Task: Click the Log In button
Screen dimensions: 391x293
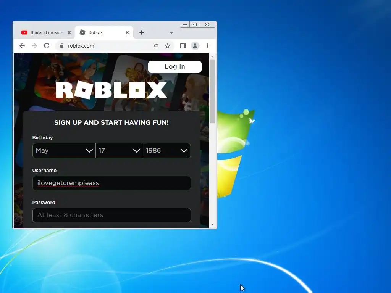Action: pos(175,67)
